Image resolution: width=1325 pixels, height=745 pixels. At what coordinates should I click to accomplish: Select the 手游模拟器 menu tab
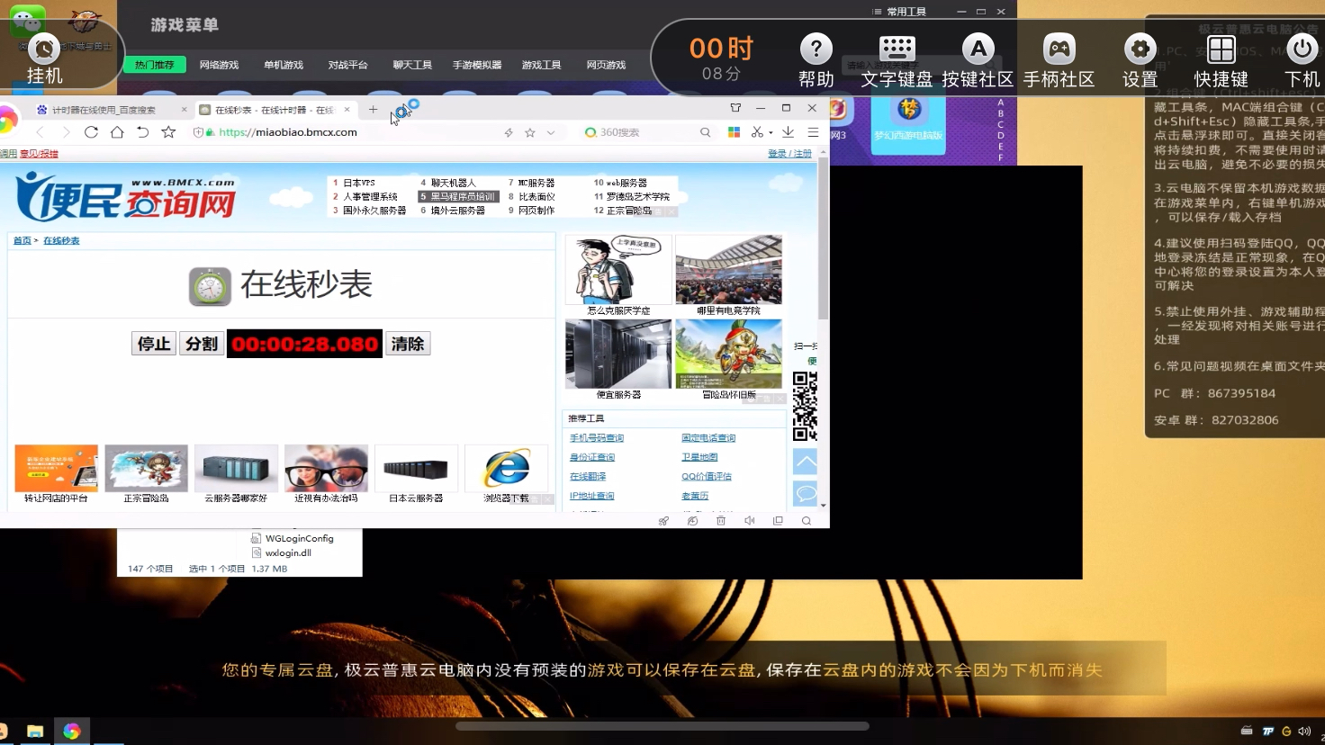pyautogui.click(x=477, y=65)
